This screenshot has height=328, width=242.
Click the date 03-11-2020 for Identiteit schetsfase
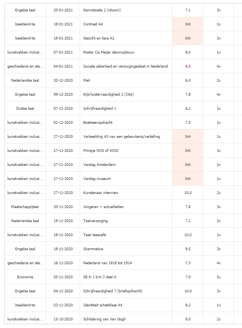point(63,305)
